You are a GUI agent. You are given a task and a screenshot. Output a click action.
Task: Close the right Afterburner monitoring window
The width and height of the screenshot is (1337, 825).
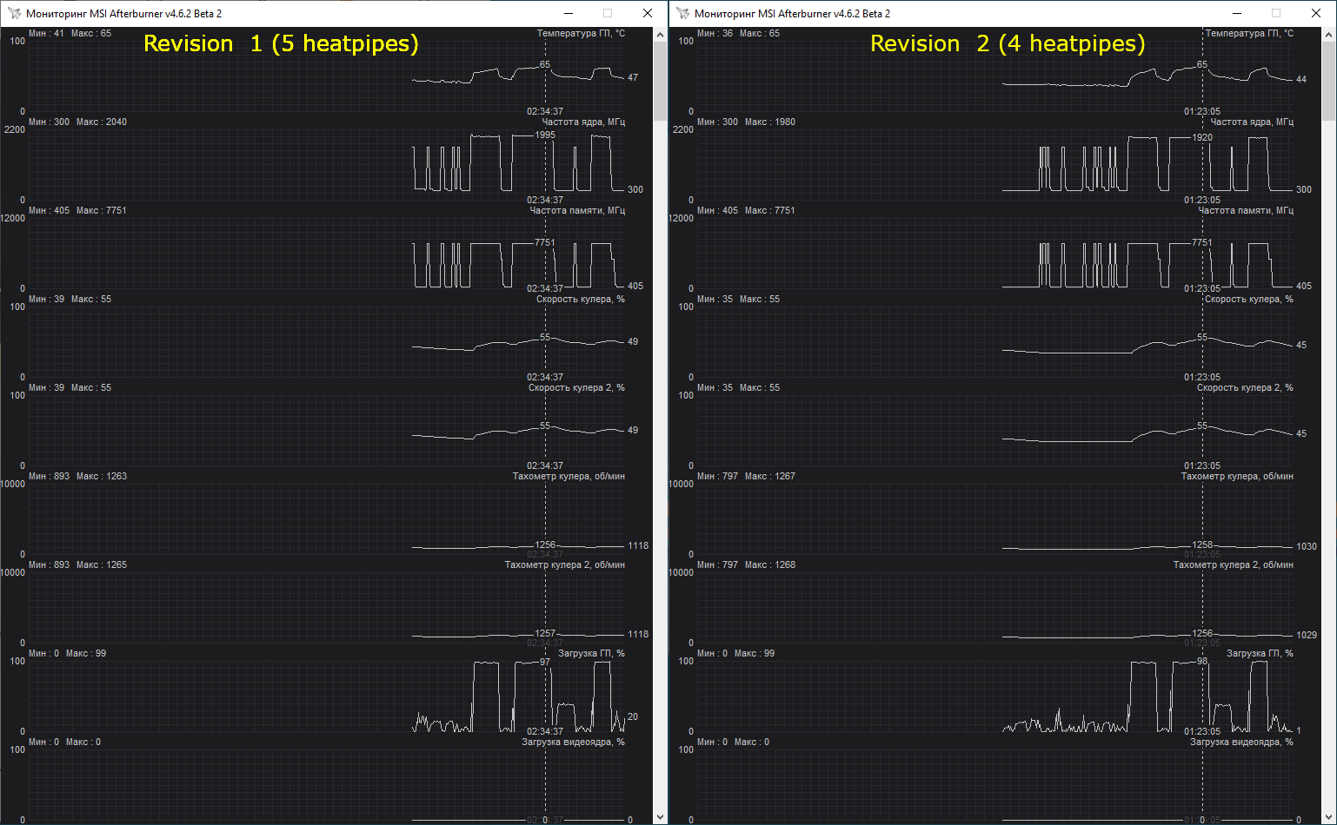pos(1316,13)
